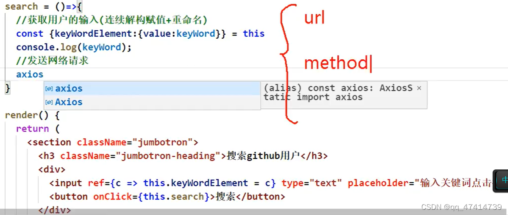Click the const keyWordElement destructuring line
Viewport: 508px width, 215px height.
(x=140, y=33)
